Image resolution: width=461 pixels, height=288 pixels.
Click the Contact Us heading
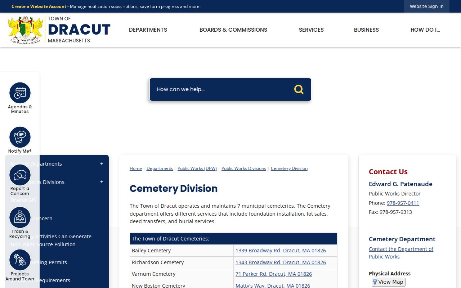[388, 172]
